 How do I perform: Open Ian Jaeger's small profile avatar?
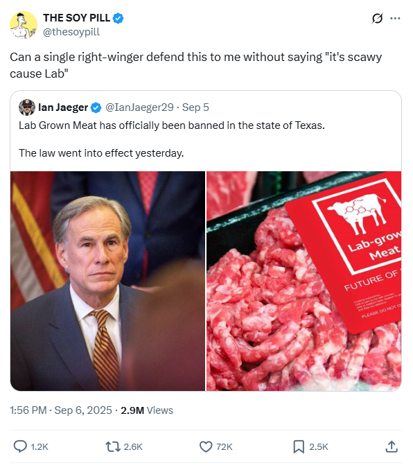click(x=27, y=107)
